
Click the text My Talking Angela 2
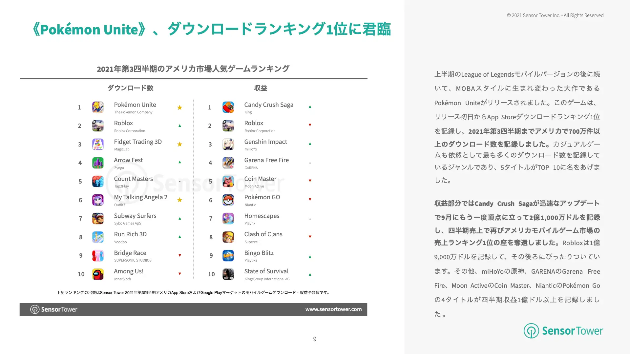140,197
